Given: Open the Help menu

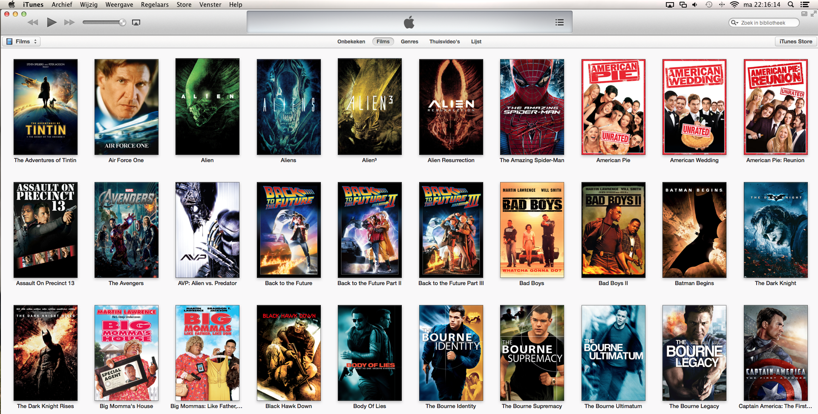Looking at the screenshot, I should point(236,5).
